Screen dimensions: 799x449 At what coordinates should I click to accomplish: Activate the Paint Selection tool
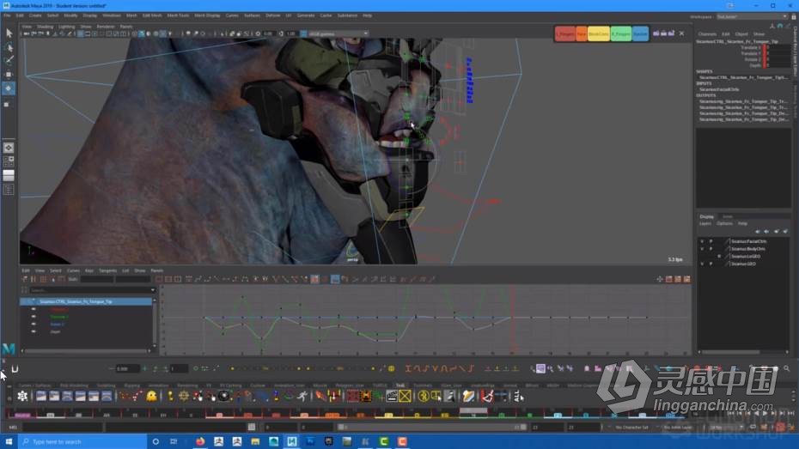9,60
